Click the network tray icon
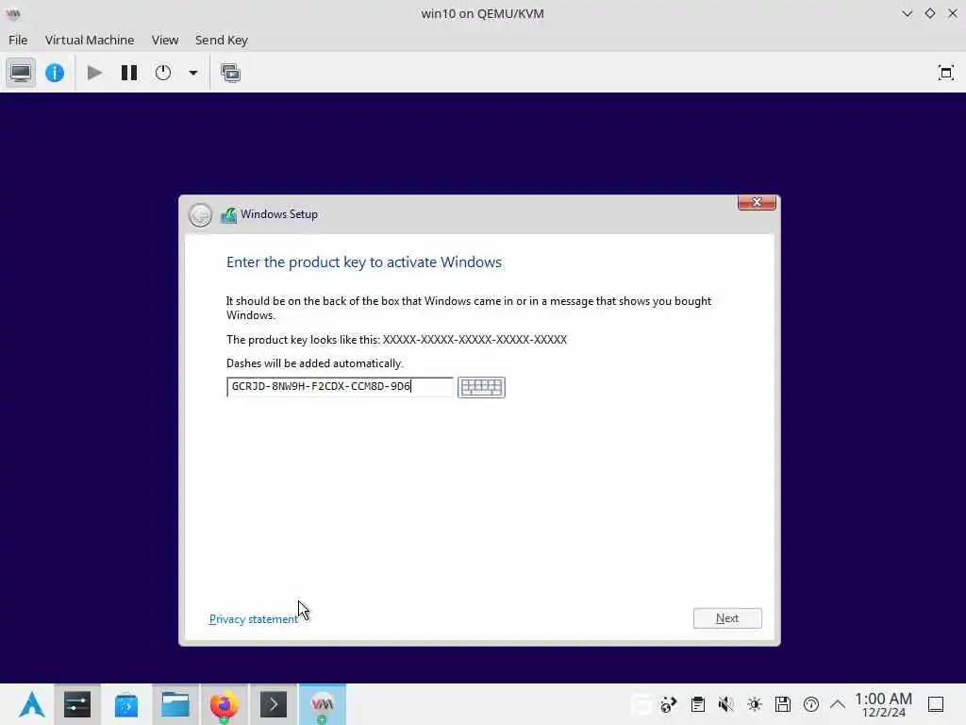The width and height of the screenshot is (966, 725). (x=810, y=704)
